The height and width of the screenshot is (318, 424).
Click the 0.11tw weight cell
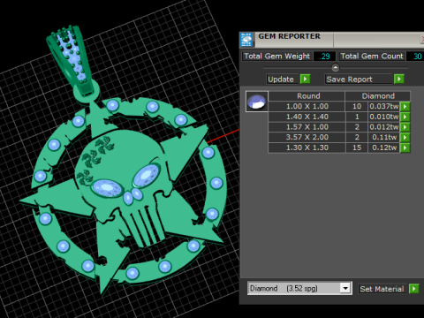(384, 137)
